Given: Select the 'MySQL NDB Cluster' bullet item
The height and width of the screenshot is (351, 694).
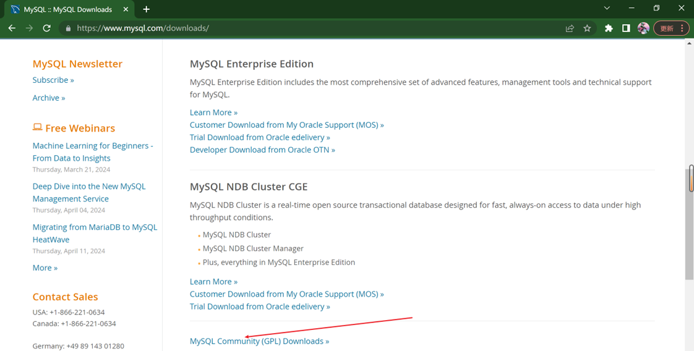Looking at the screenshot, I should pyautogui.click(x=237, y=235).
